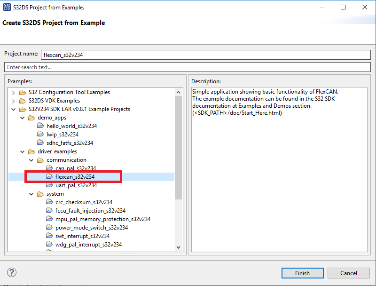Expand S32DS VDK Examples node
376x286 pixels.
pyautogui.click(x=14, y=101)
